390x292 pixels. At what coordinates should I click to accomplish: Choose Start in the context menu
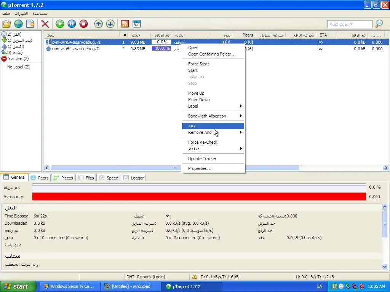click(x=213, y=70)
